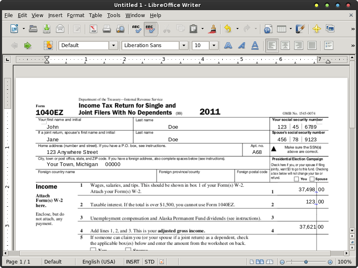This screenshot has width=358, height=268.
Task: Show more Formatting toolbar buttons chevron
Action: [353, 45]
